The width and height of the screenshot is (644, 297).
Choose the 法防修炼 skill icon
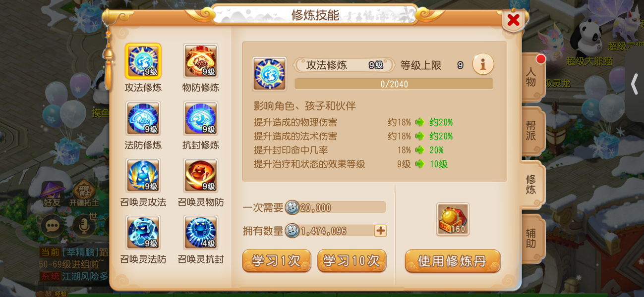(x=143, y=119)
